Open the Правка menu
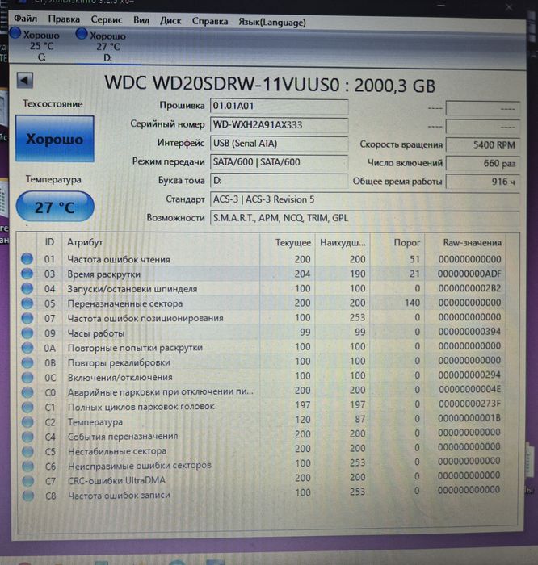The width and height of the screenshot is (538, 565). click(x=64, y=19)
